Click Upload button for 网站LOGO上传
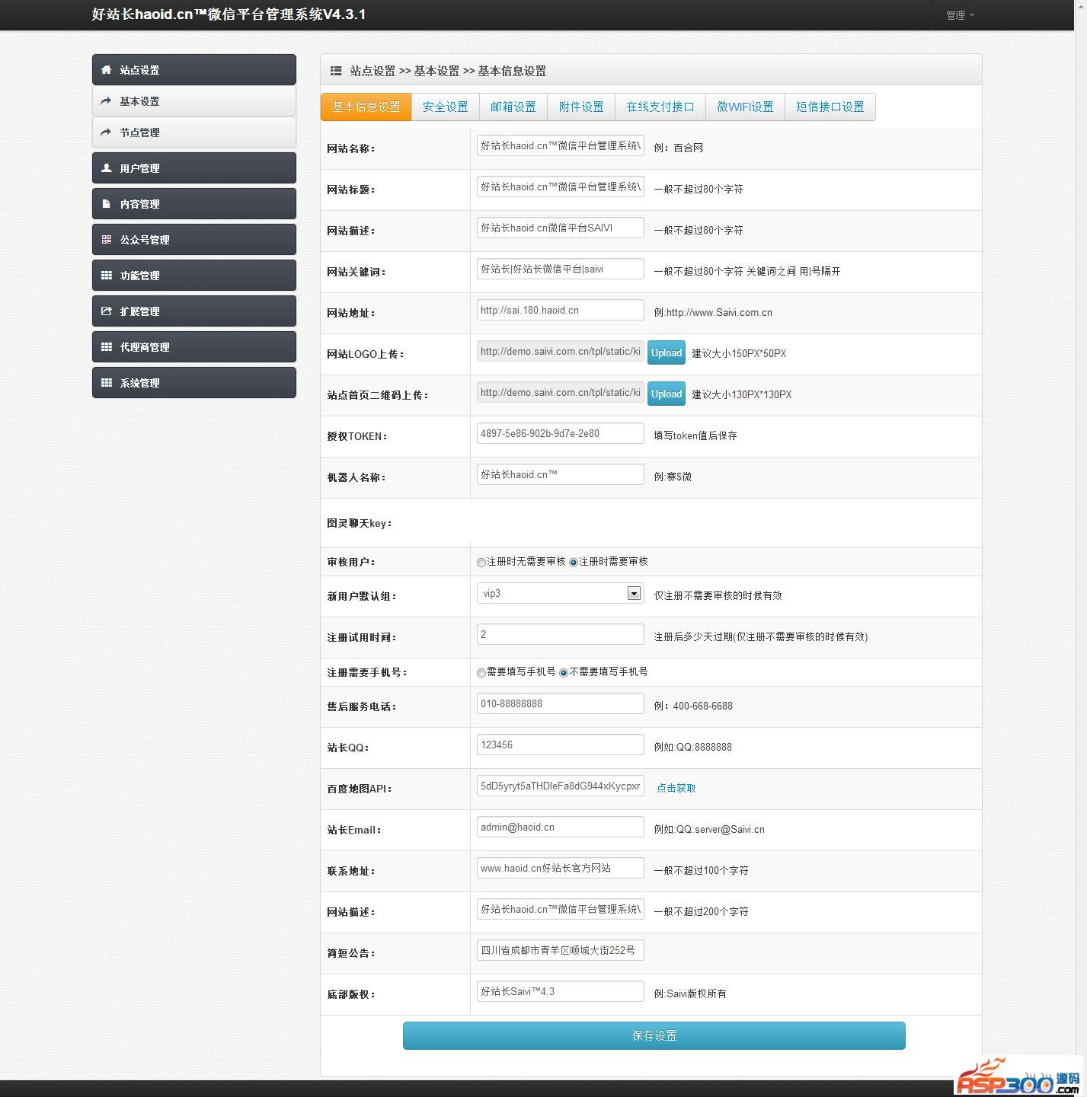Image resolution: width=1087 pixels, height=1097 pixels. tap(667, 353)
